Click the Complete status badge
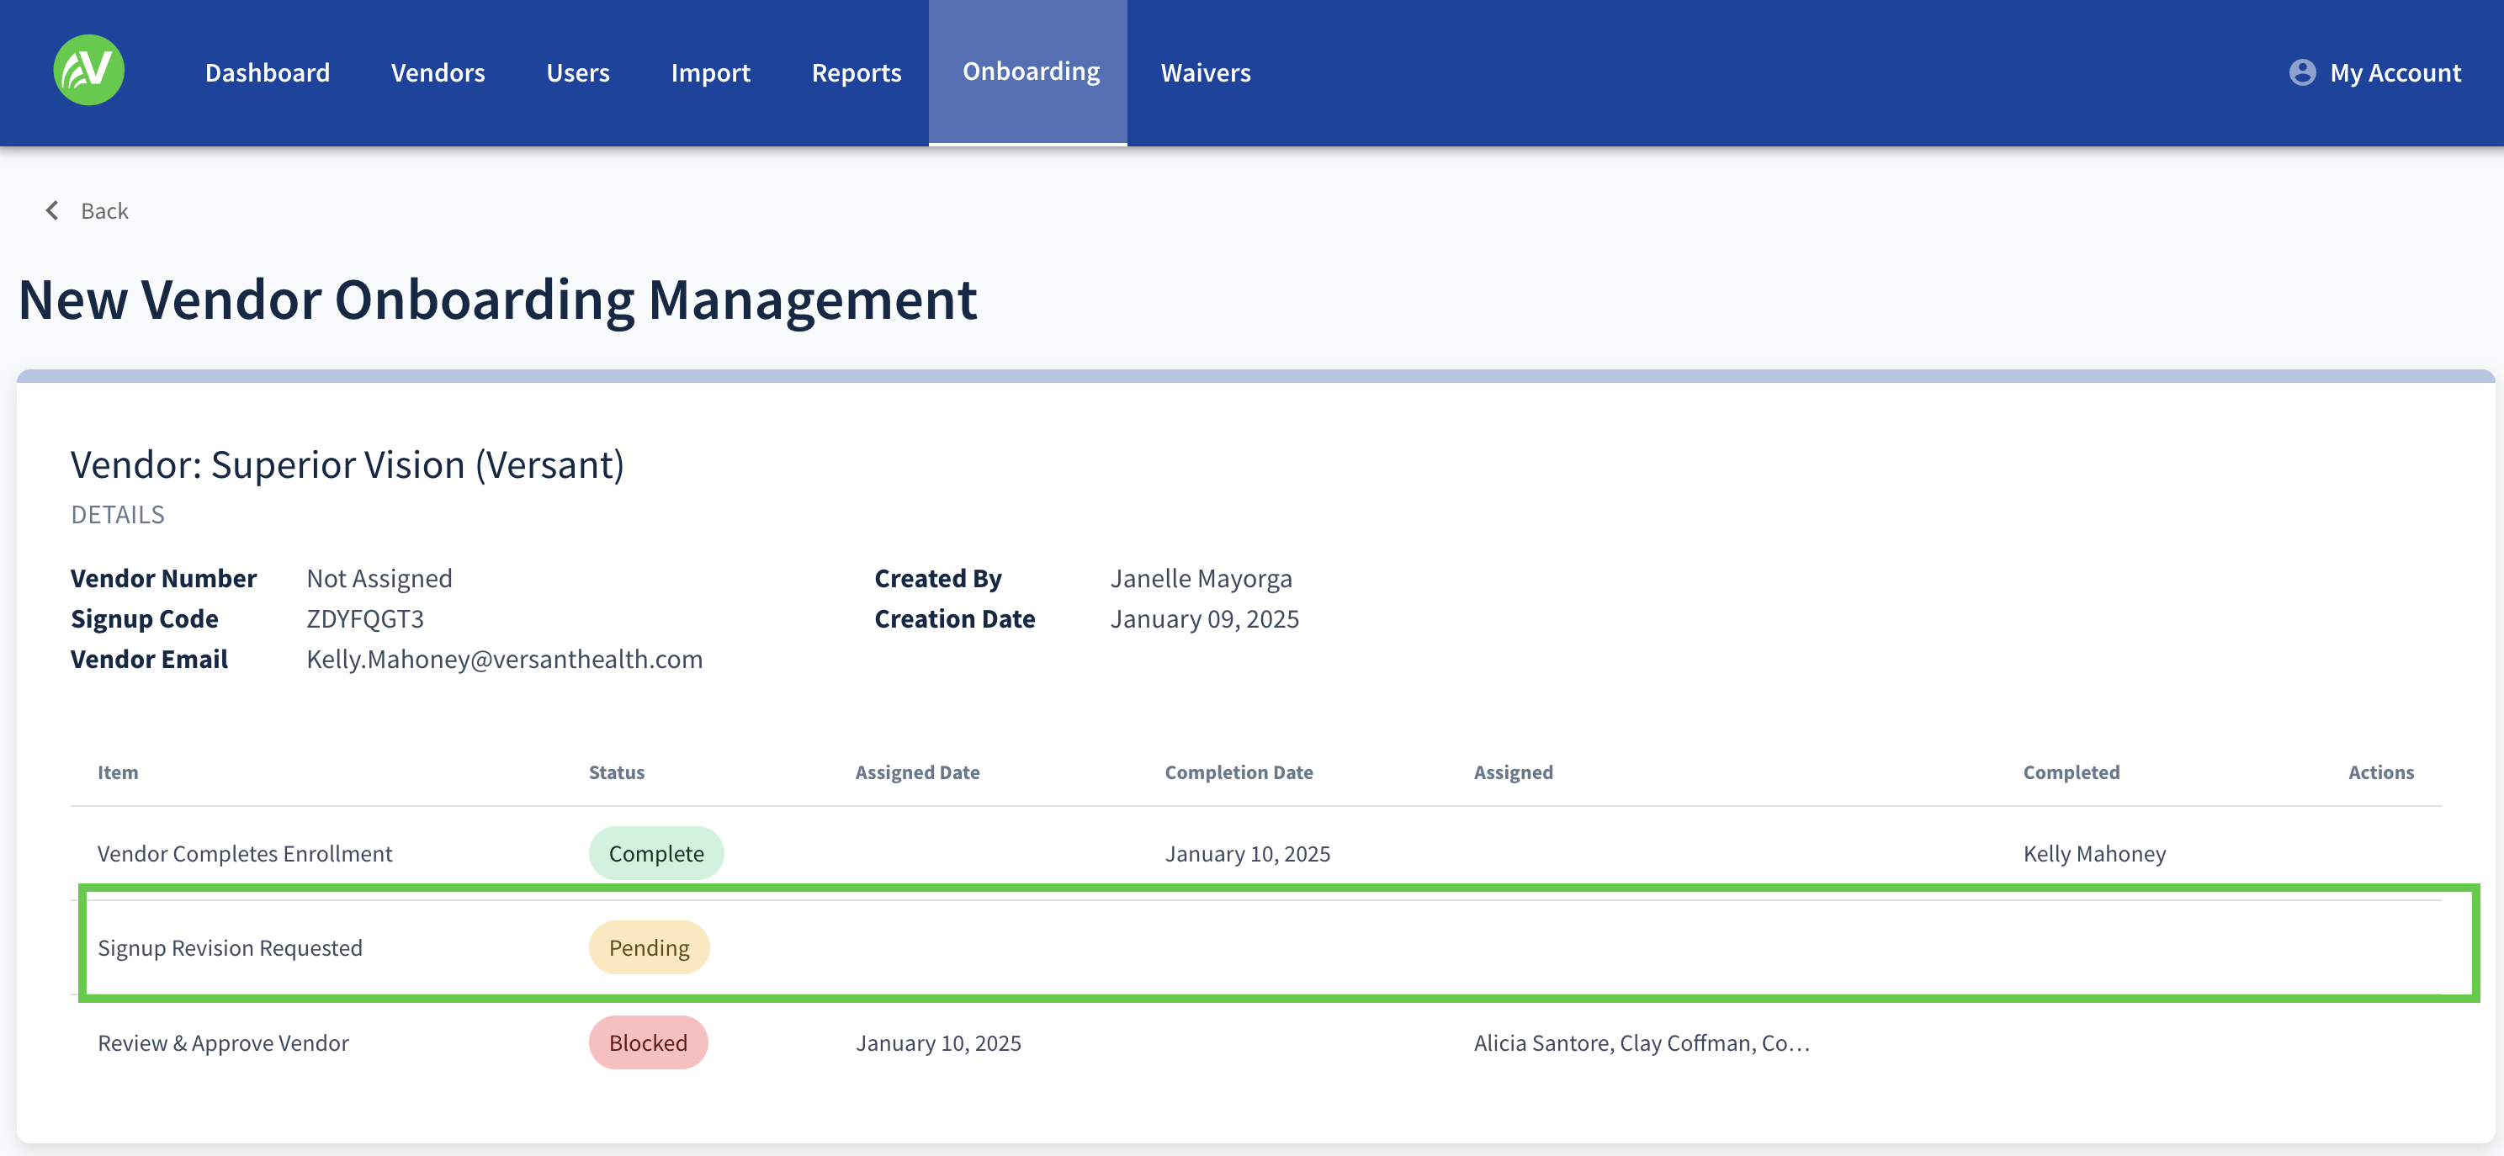Viewport: 2504px width, 1156px height. [x=655, y=852]
